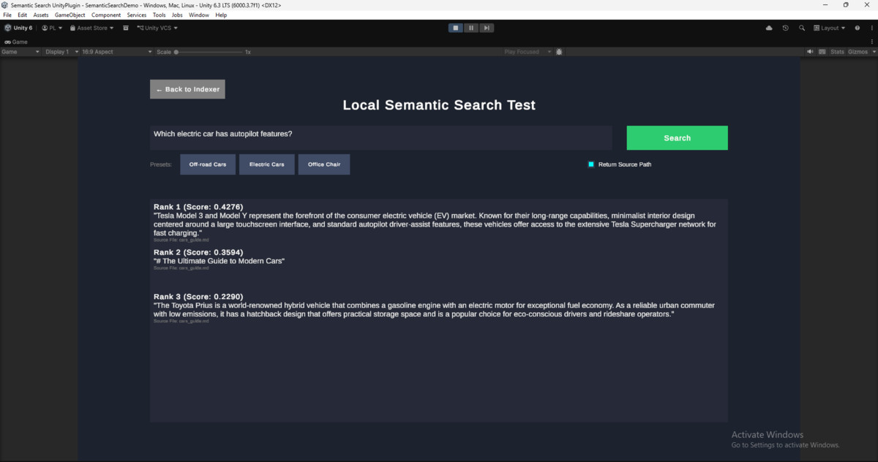Image resolution: width=878 pixels, height=462 pixels.
Task: Step forward one frame
Action: [487, 28]
